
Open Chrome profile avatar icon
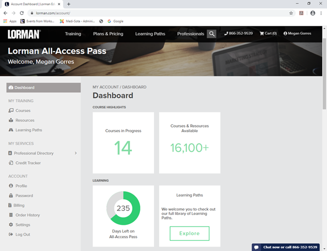point(312,13)
